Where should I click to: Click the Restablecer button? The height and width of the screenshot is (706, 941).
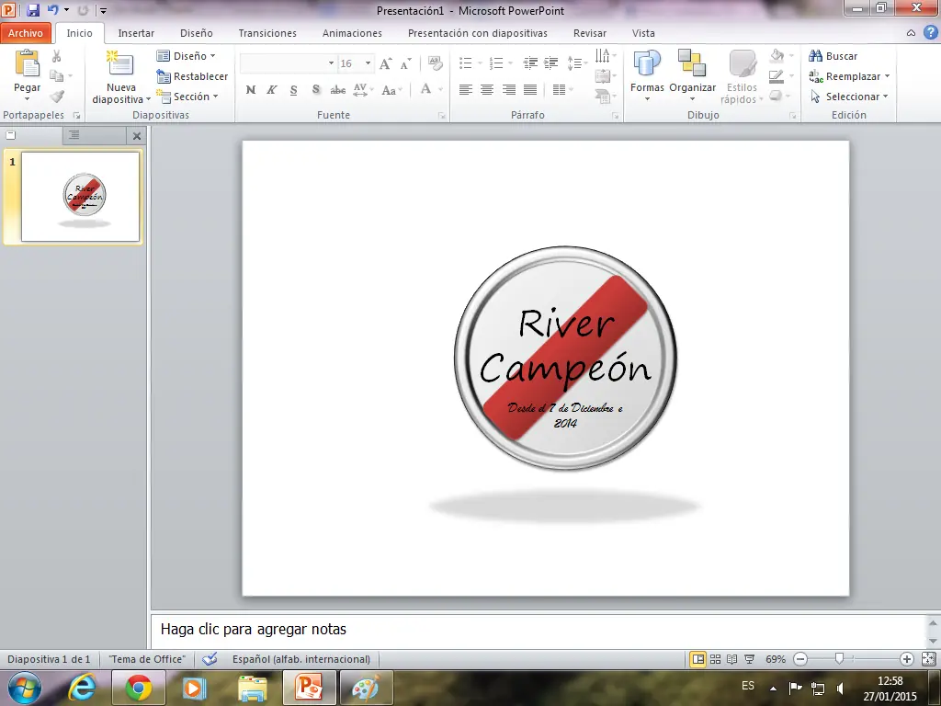(192, 76)
